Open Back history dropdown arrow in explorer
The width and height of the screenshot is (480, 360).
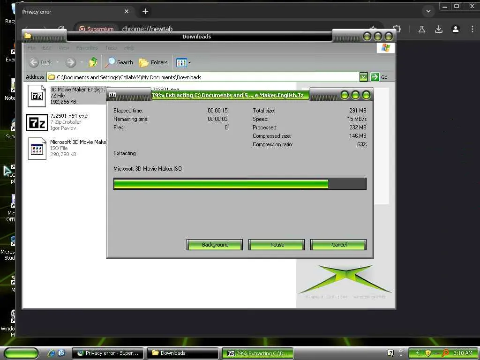pyautogui.click(x=58, y=62)
